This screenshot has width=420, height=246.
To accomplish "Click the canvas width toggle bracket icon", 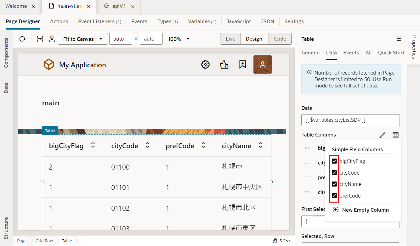I will (x=40, y=39).
